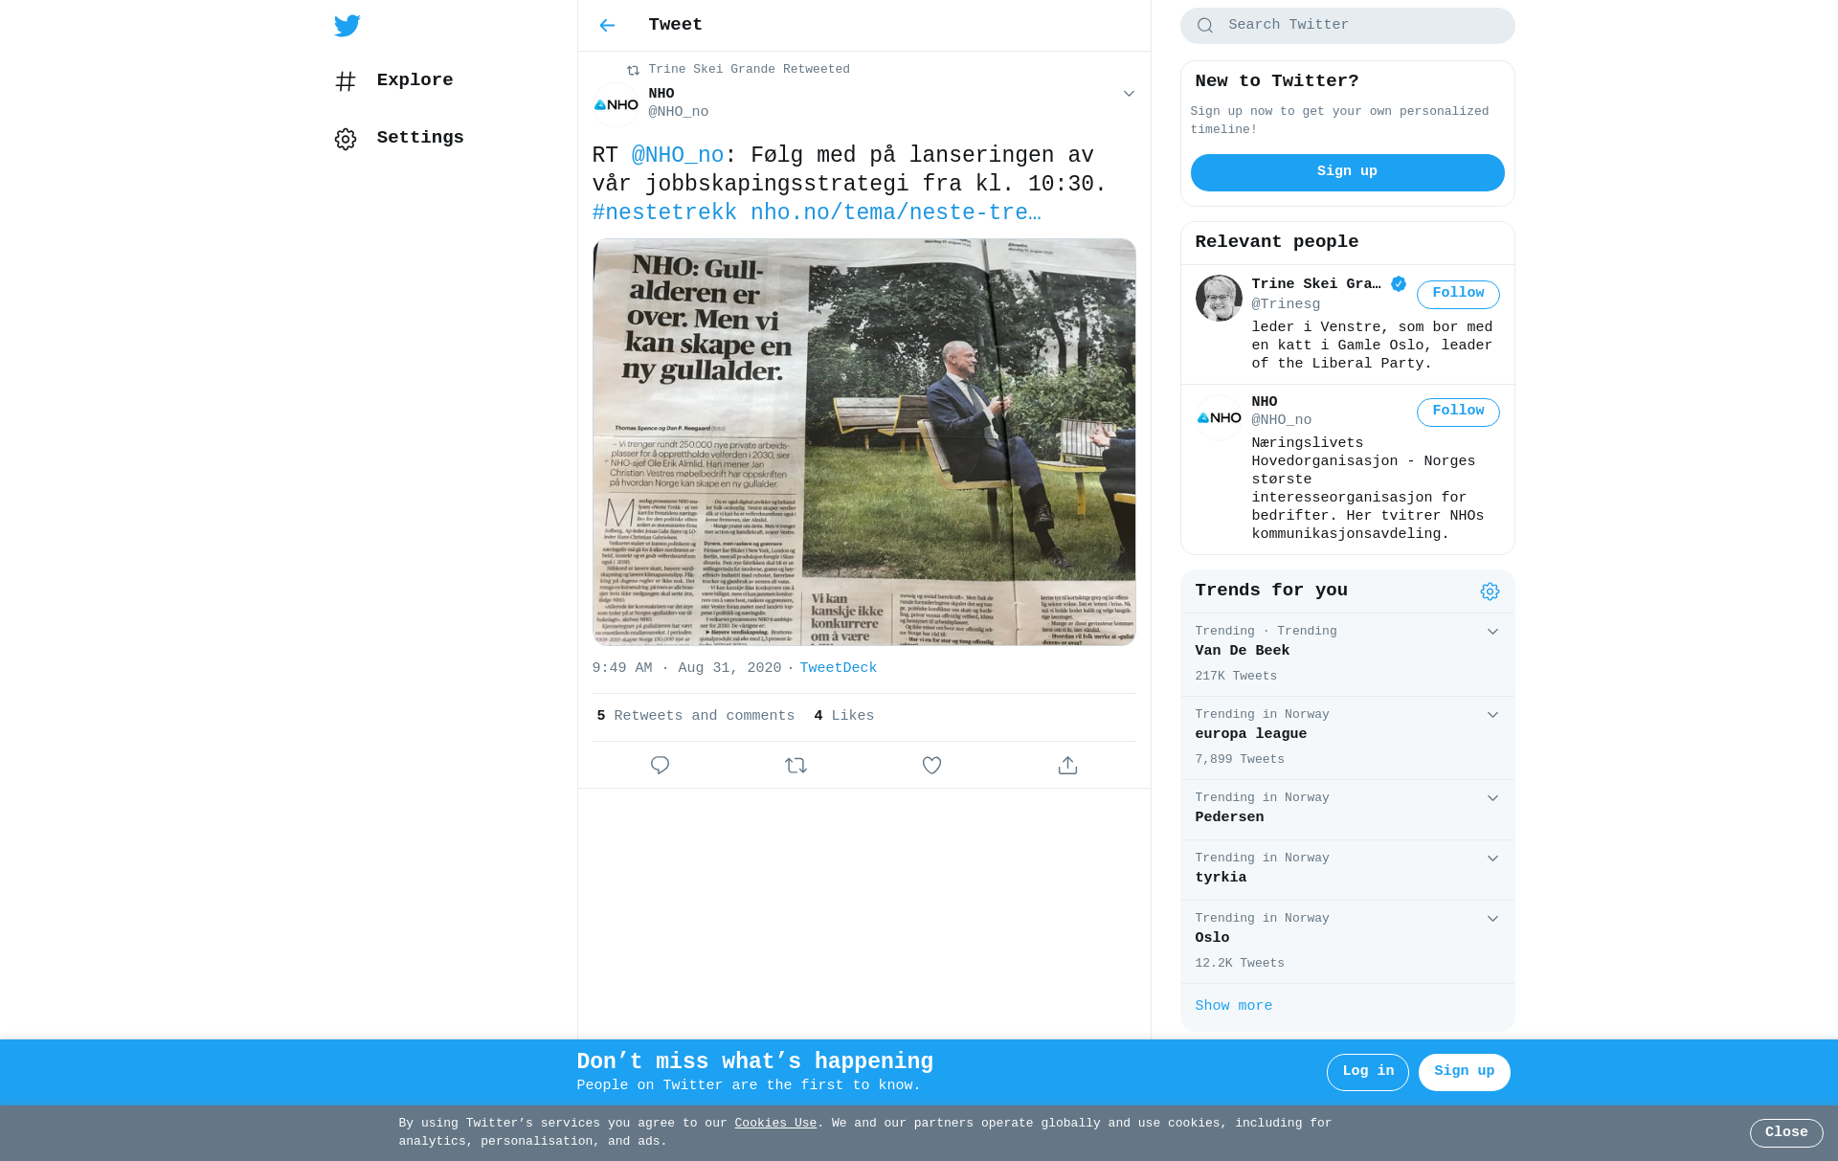Like the tweet with the heart icon
Screen dimensions: 1838x1161
(x=931, y=765)
